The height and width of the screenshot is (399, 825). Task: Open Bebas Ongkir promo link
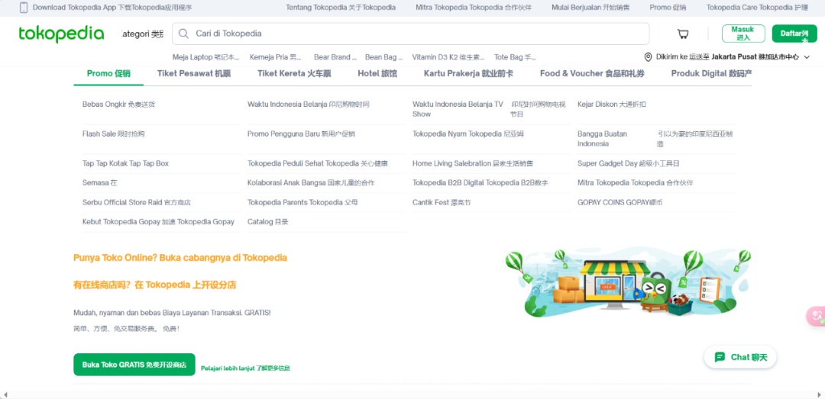coord(119,104)
